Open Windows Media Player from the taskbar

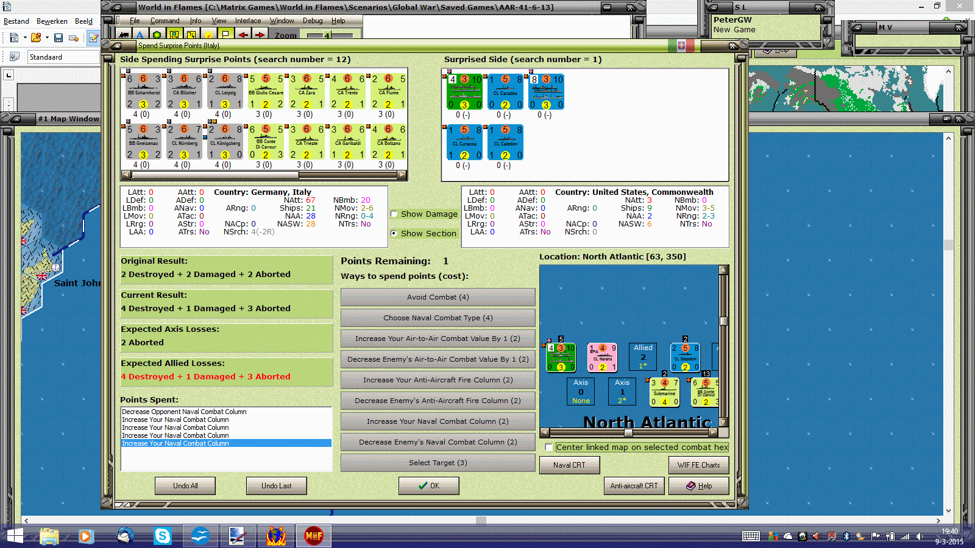click(85, 536)
